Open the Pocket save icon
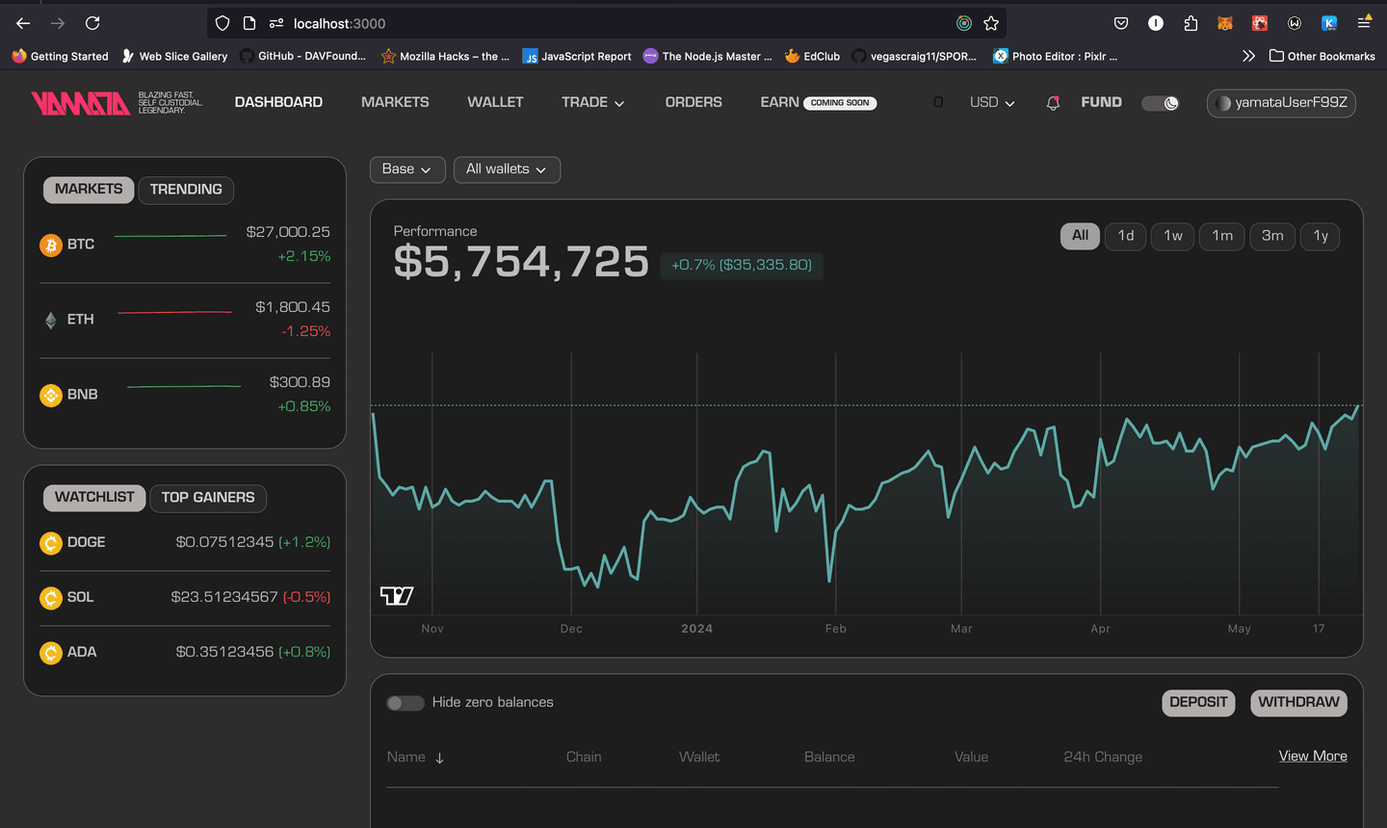 (x=1121, y=23)
